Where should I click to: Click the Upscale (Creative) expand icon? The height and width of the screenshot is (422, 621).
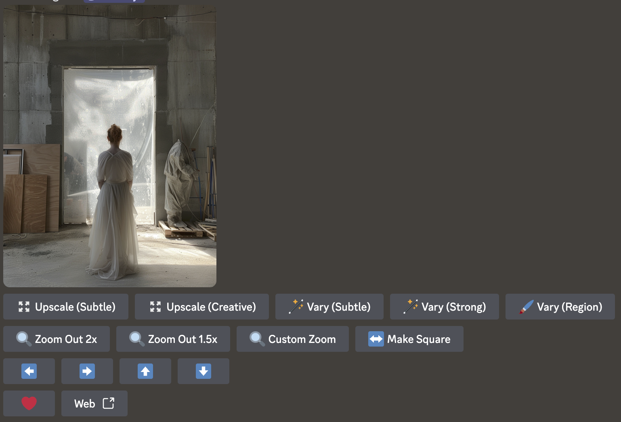coord(155,307)
